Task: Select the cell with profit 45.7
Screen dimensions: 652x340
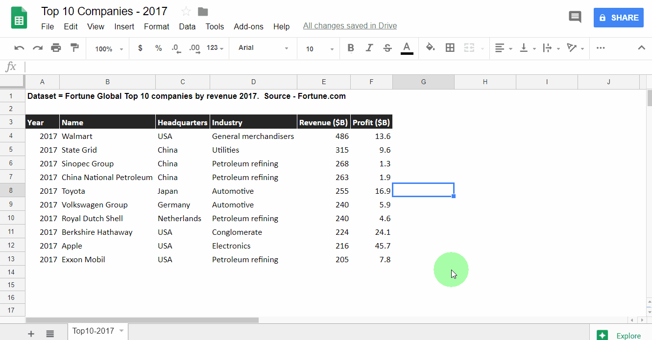Action: pyautogui.click(x=371, y=246)
